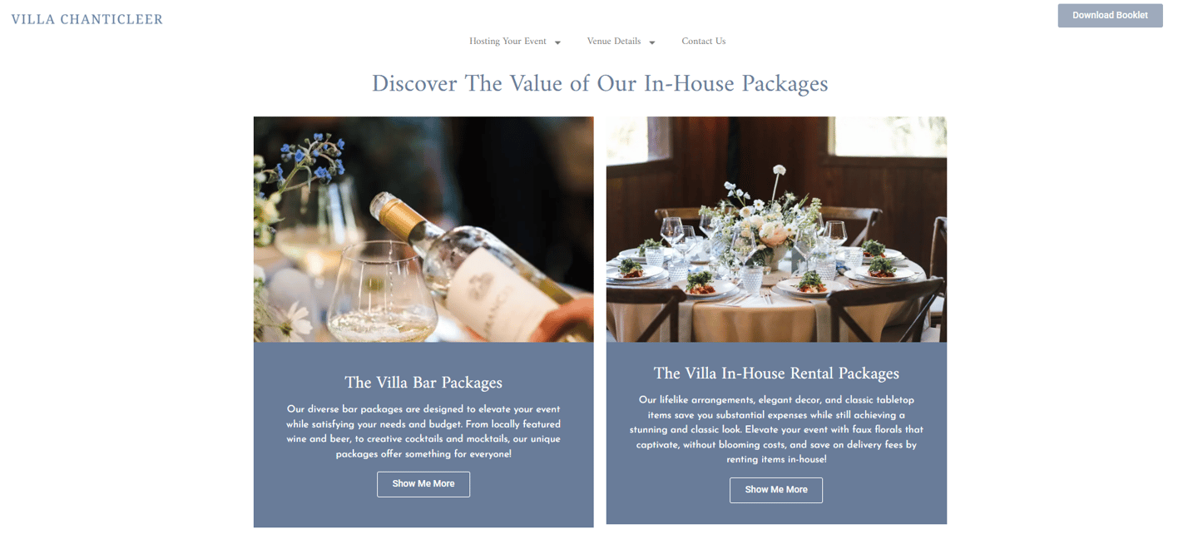This screenshot has height=554, width=1198.
Task: Click the bar packages description paragraph
Action: pos(423,432)
